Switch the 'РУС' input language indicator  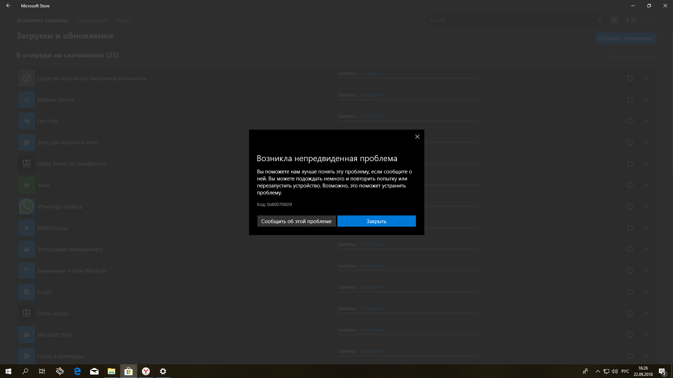click(625, 371)
